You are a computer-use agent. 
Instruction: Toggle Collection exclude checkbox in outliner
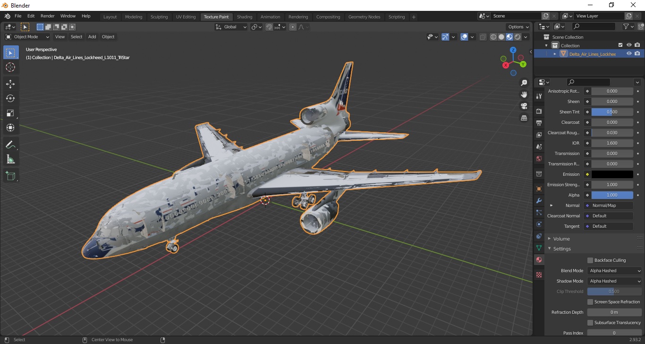tap(620, 45)
